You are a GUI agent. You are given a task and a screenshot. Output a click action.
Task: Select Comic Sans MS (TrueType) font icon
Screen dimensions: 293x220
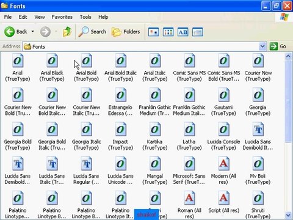pos(189,61)
